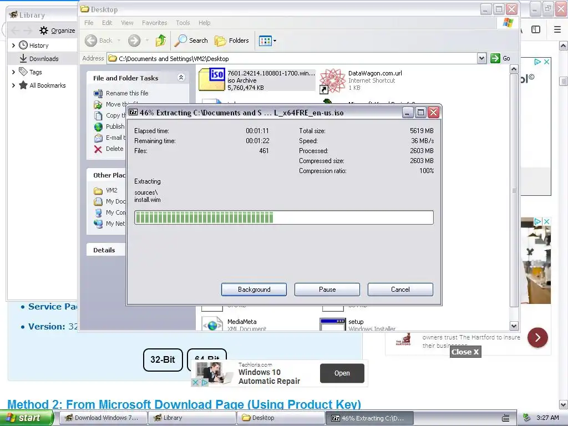The width and height of the screenshot is (568, 426).
Task: Toggle the Folders pane
Action: [232, 40]
